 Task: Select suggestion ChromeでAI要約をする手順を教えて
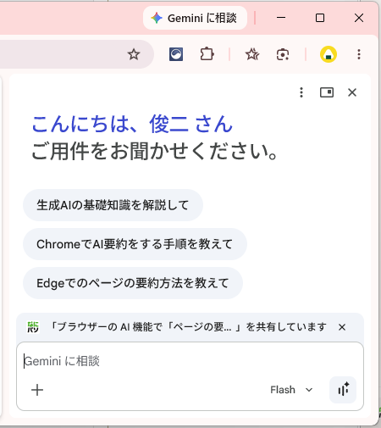pos(135,244)
